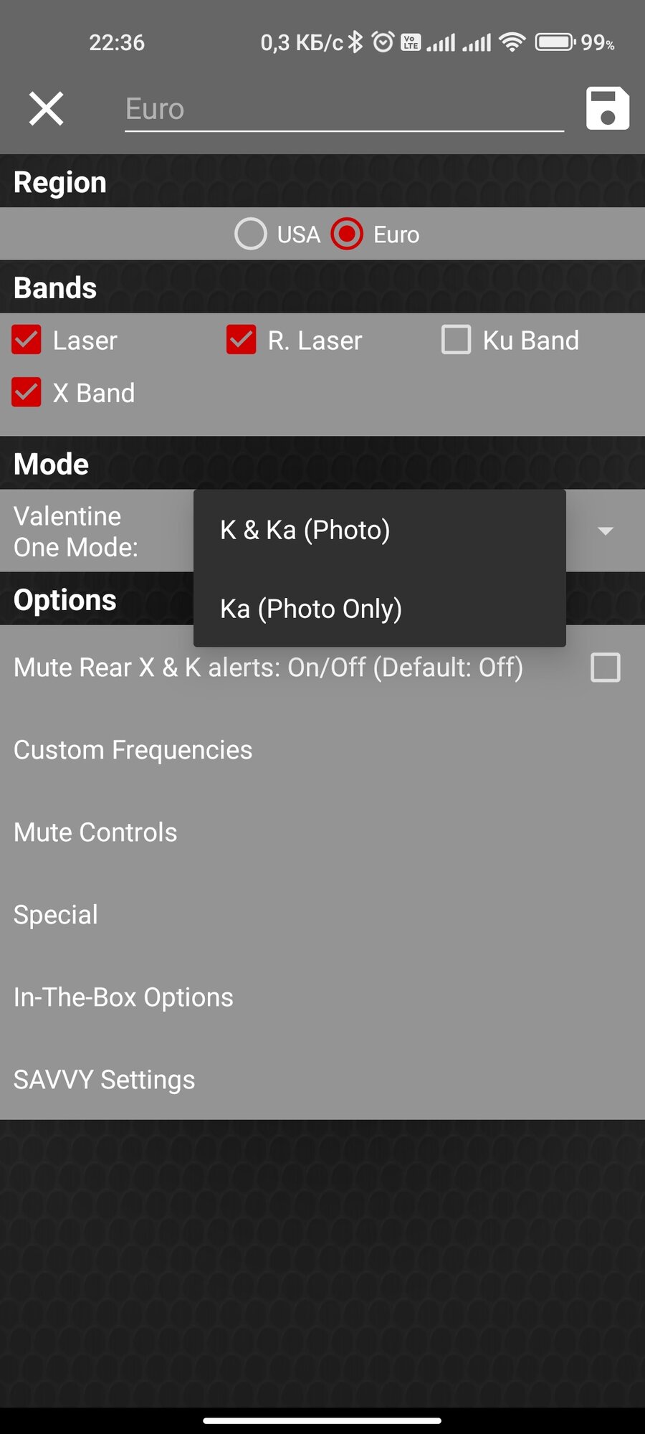Tap the save profile floppy disk icon
This screenshot has height=1434, width=645.
tap(607, 109)
